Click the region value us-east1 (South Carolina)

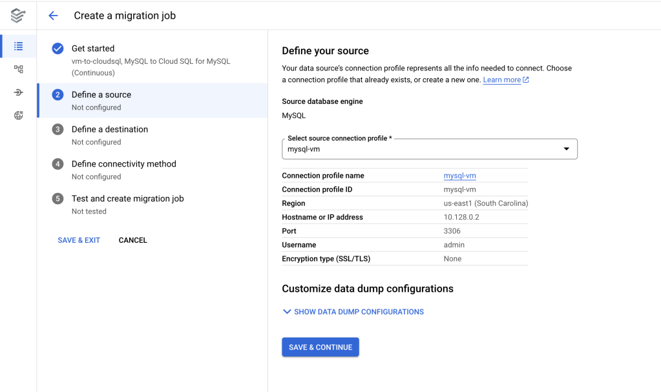[x=486, y=203]
